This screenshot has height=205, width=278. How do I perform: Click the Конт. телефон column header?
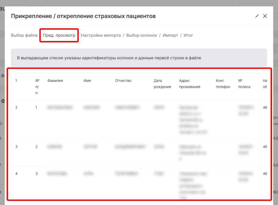[223, 84]
